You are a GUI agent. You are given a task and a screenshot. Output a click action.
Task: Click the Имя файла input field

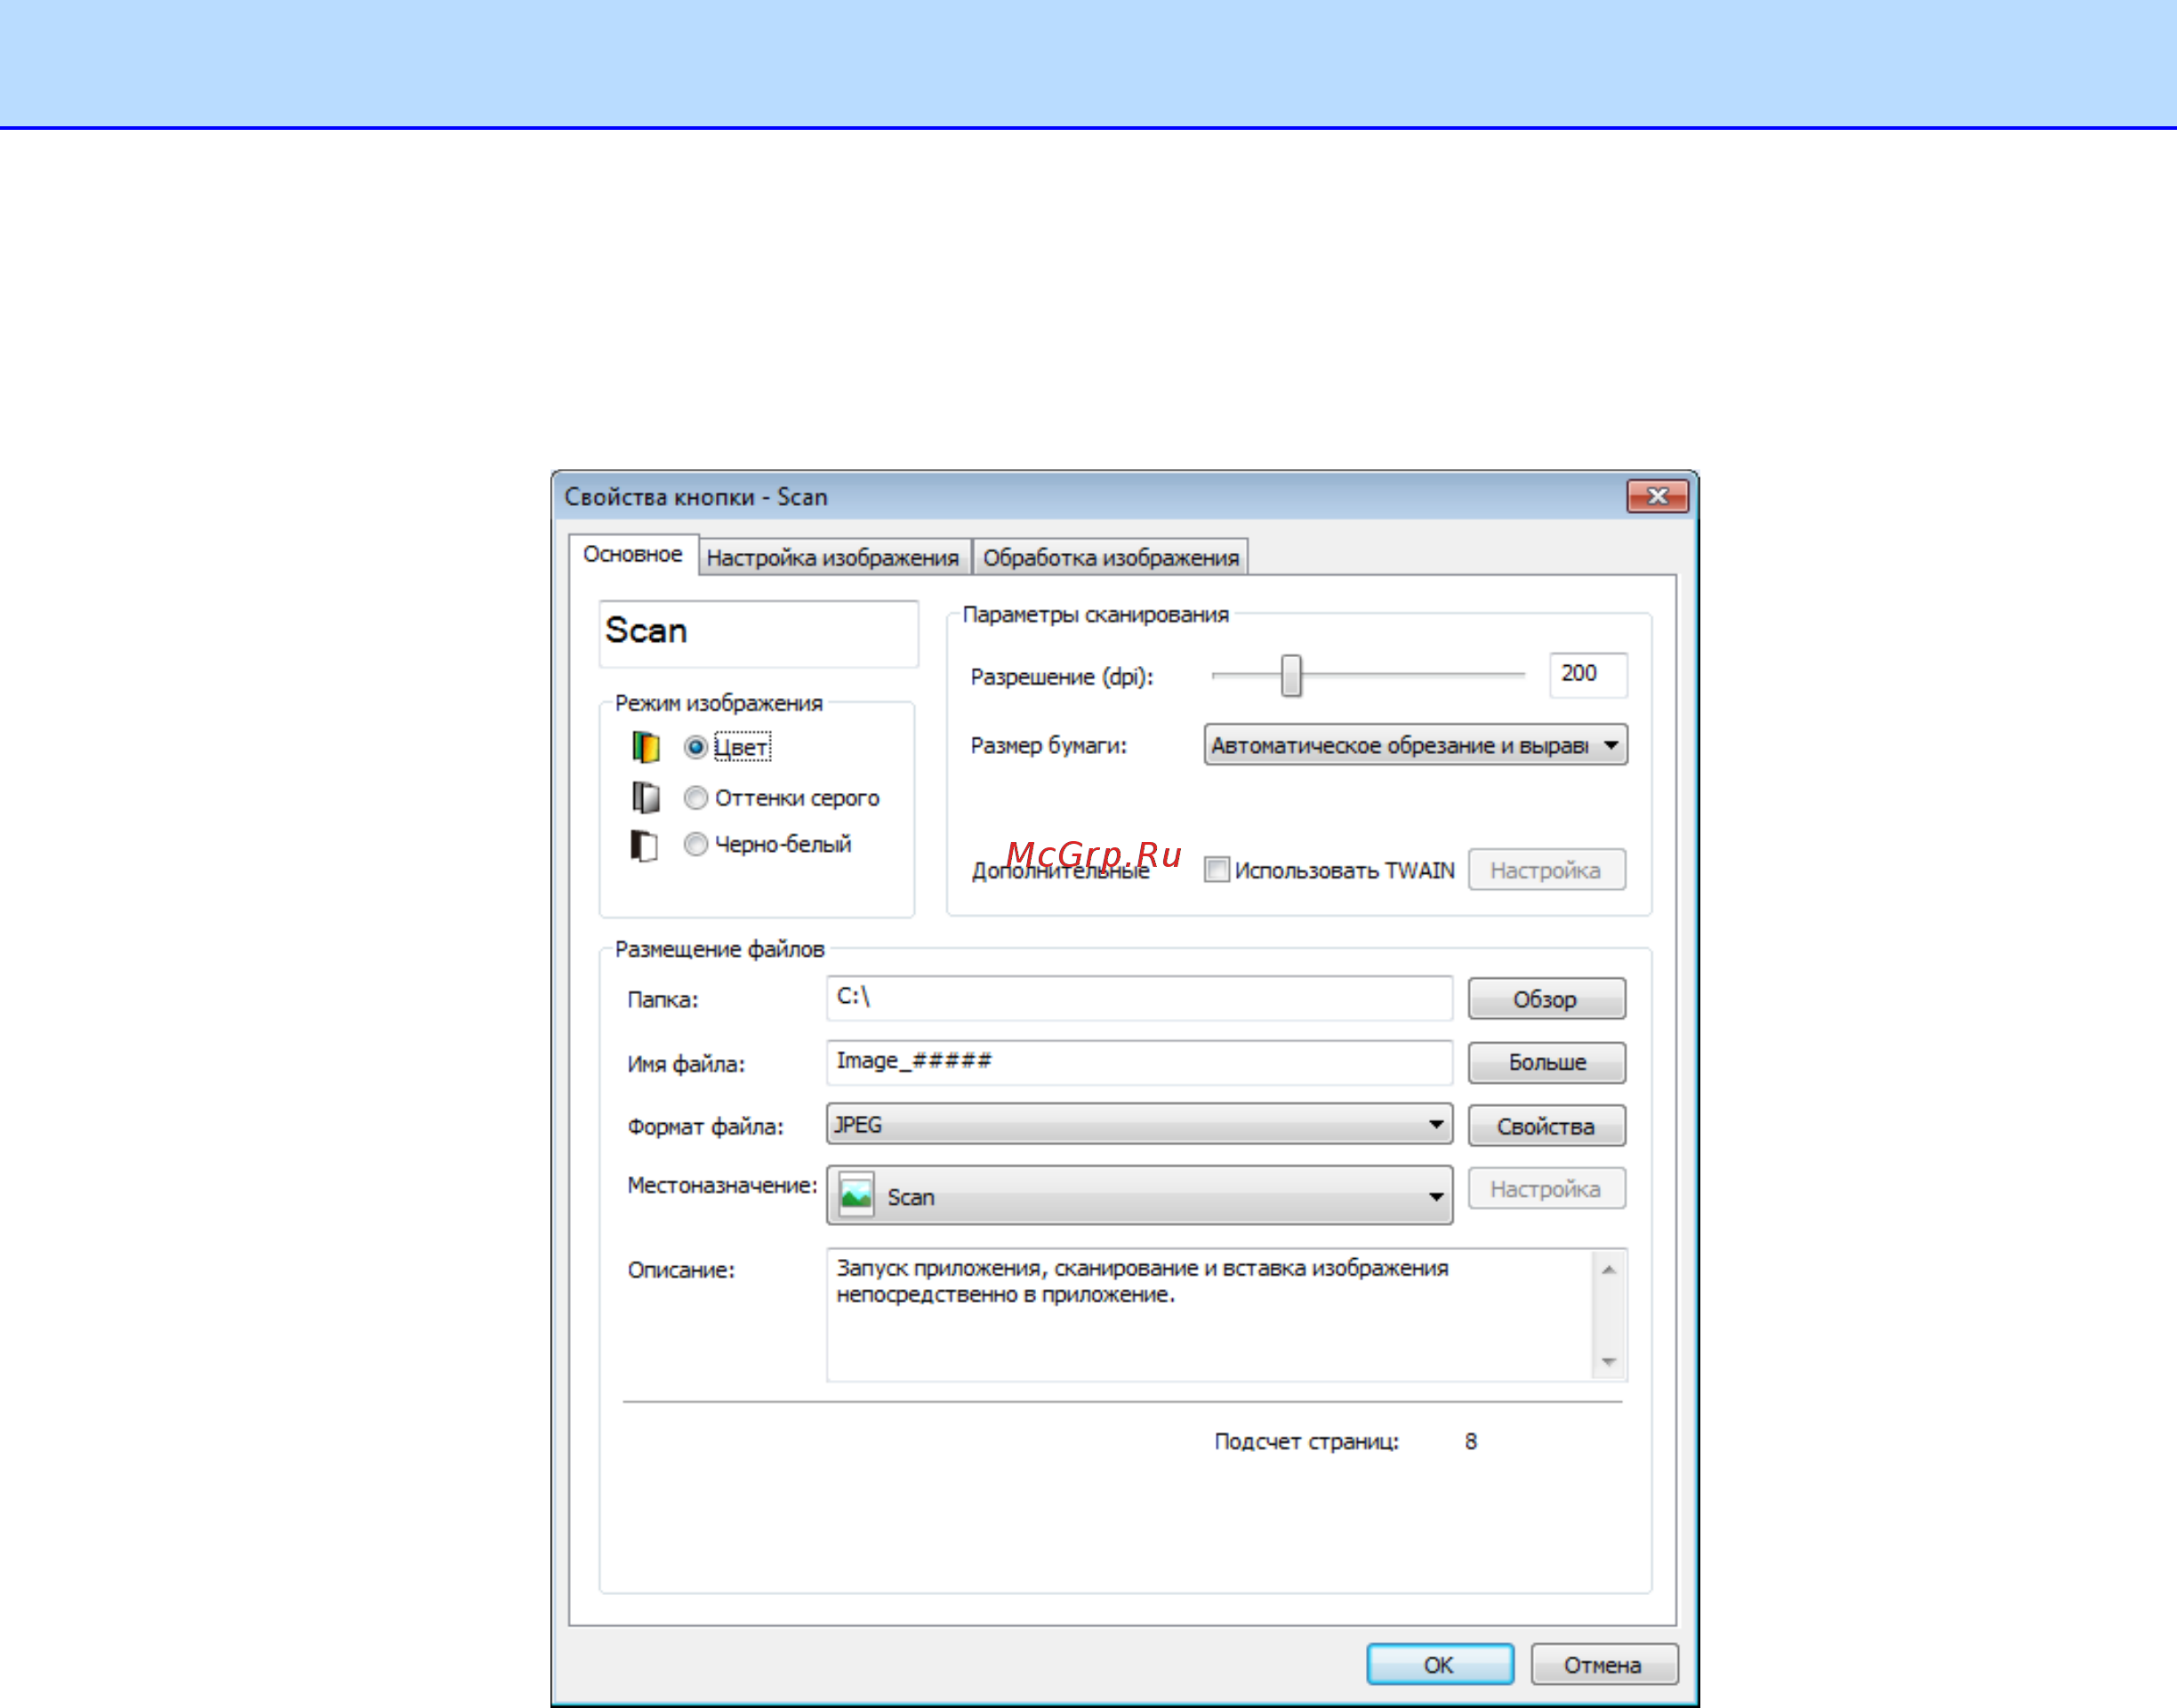(x=1138, y=1062)
